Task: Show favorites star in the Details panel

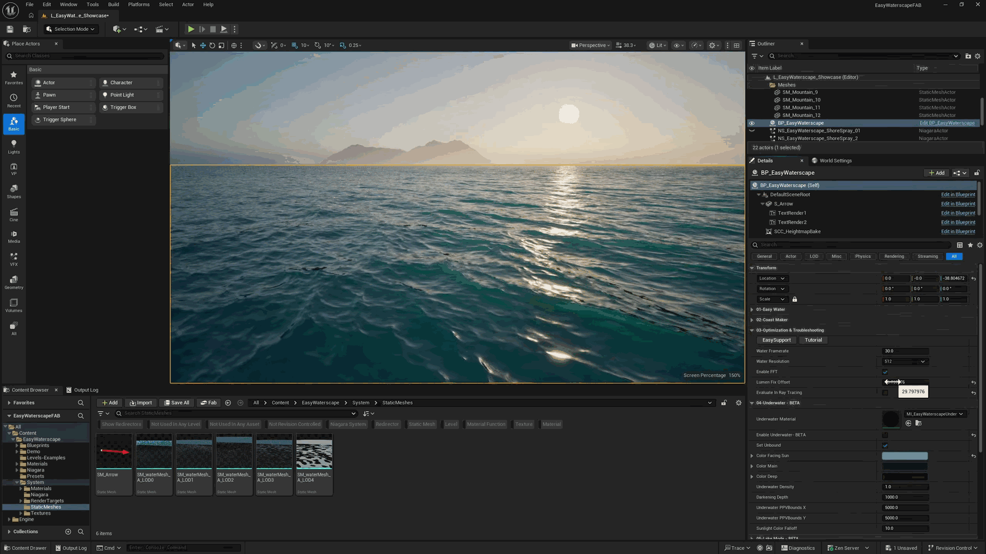Action: click(x=970, y=245)
